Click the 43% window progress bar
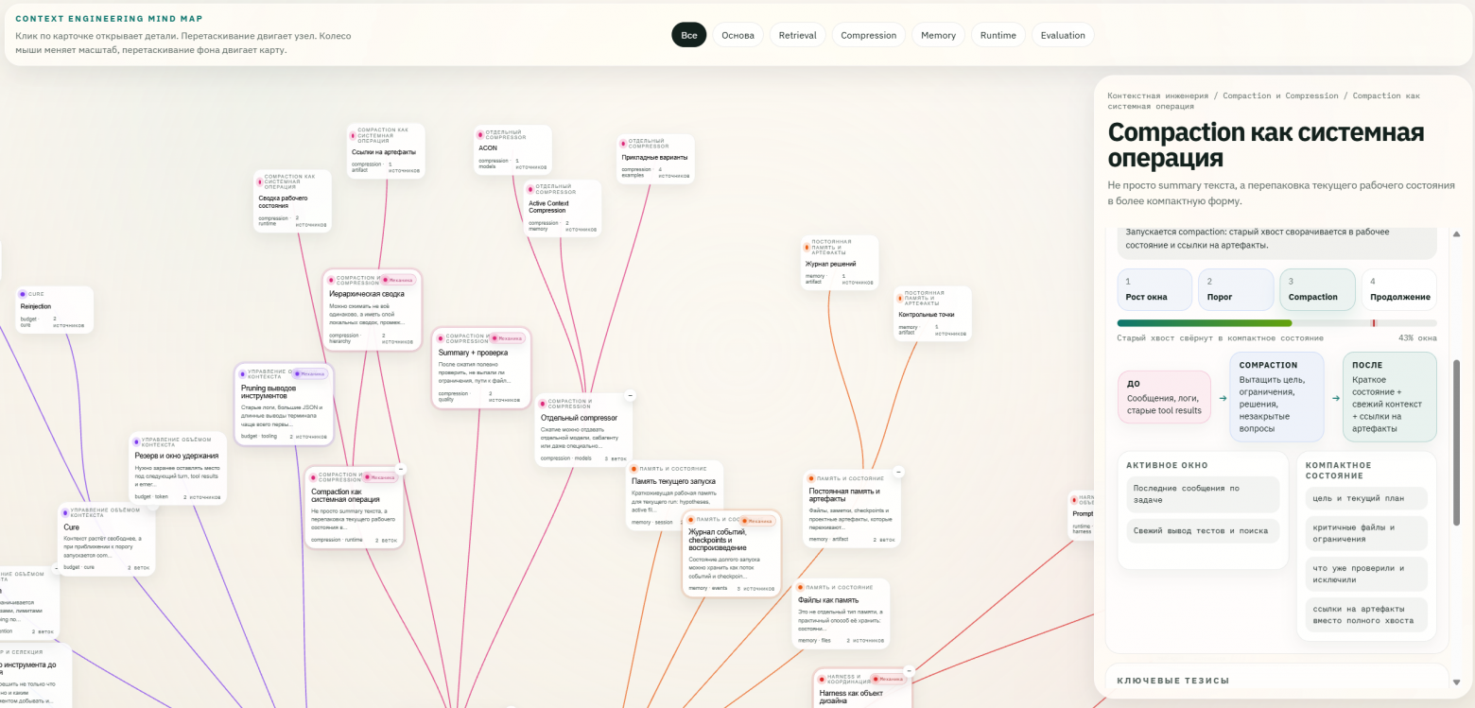The image size is (1475, 708). [x=1276, y=323]
